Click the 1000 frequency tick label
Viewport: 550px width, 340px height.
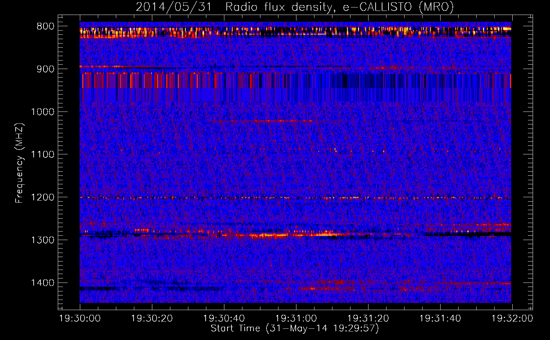[x=42, y=112]
